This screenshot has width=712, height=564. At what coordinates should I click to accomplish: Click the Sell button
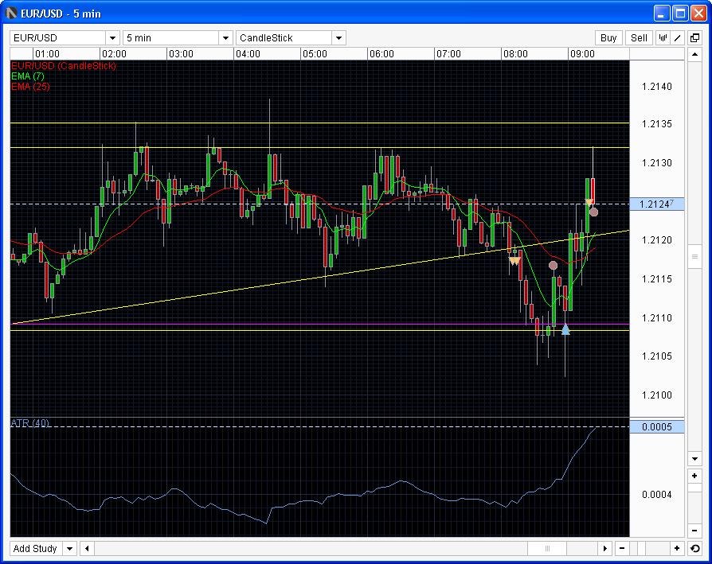point(639,38)
